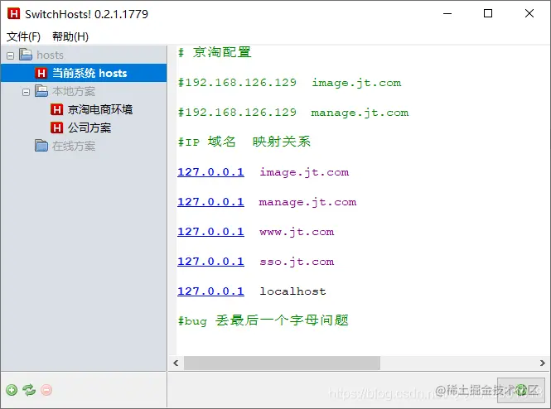Close the SwitchHosts! window
The image size is (551, 409).
coord(529,14)
